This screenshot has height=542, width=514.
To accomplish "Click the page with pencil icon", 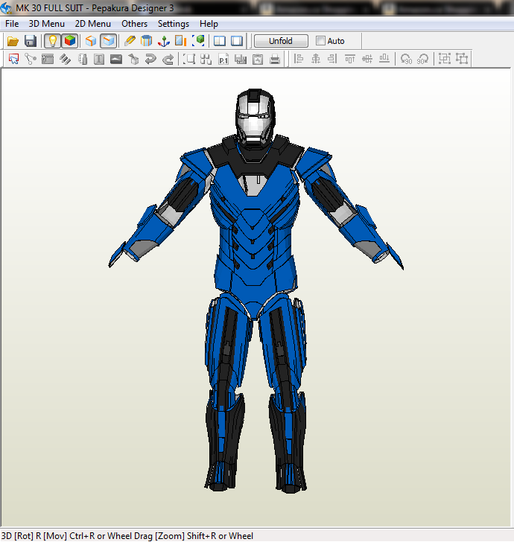I will pos(82,59).
